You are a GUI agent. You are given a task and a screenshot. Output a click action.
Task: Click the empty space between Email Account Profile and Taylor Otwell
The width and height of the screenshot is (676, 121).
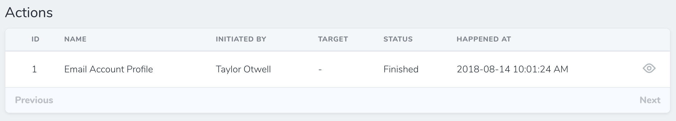point(184,69)
